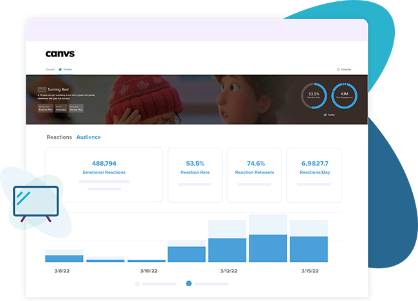The height and width of the screenshot is (301, 418).
Task: Click the Animated genre tag
Action: 61,108
